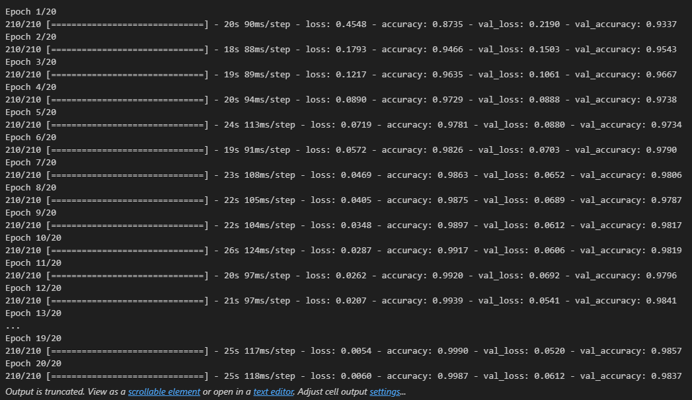Select the 'Epoch 7/20' line
692x400 pixels.
click(31, 163)
